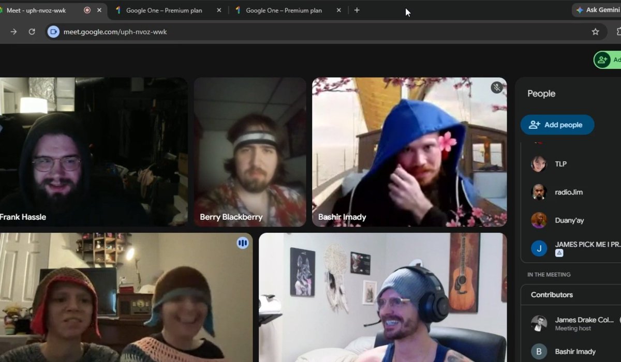Select the Bashir Imady video tile
The image size is (621, 362).
(x=409, y=152)
